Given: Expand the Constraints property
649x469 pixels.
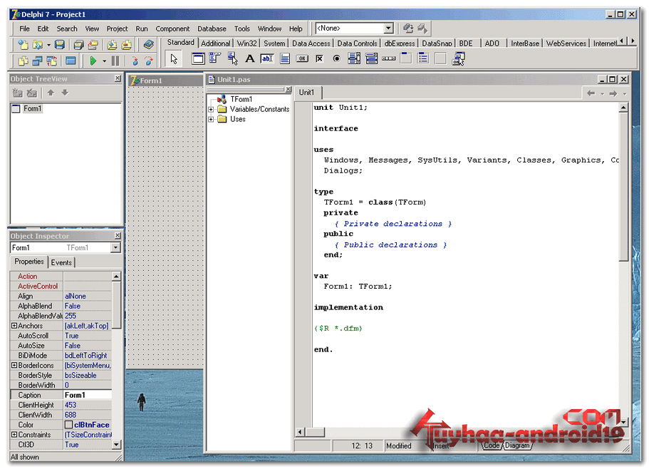Looking at the screenshot, I should 14,435.
